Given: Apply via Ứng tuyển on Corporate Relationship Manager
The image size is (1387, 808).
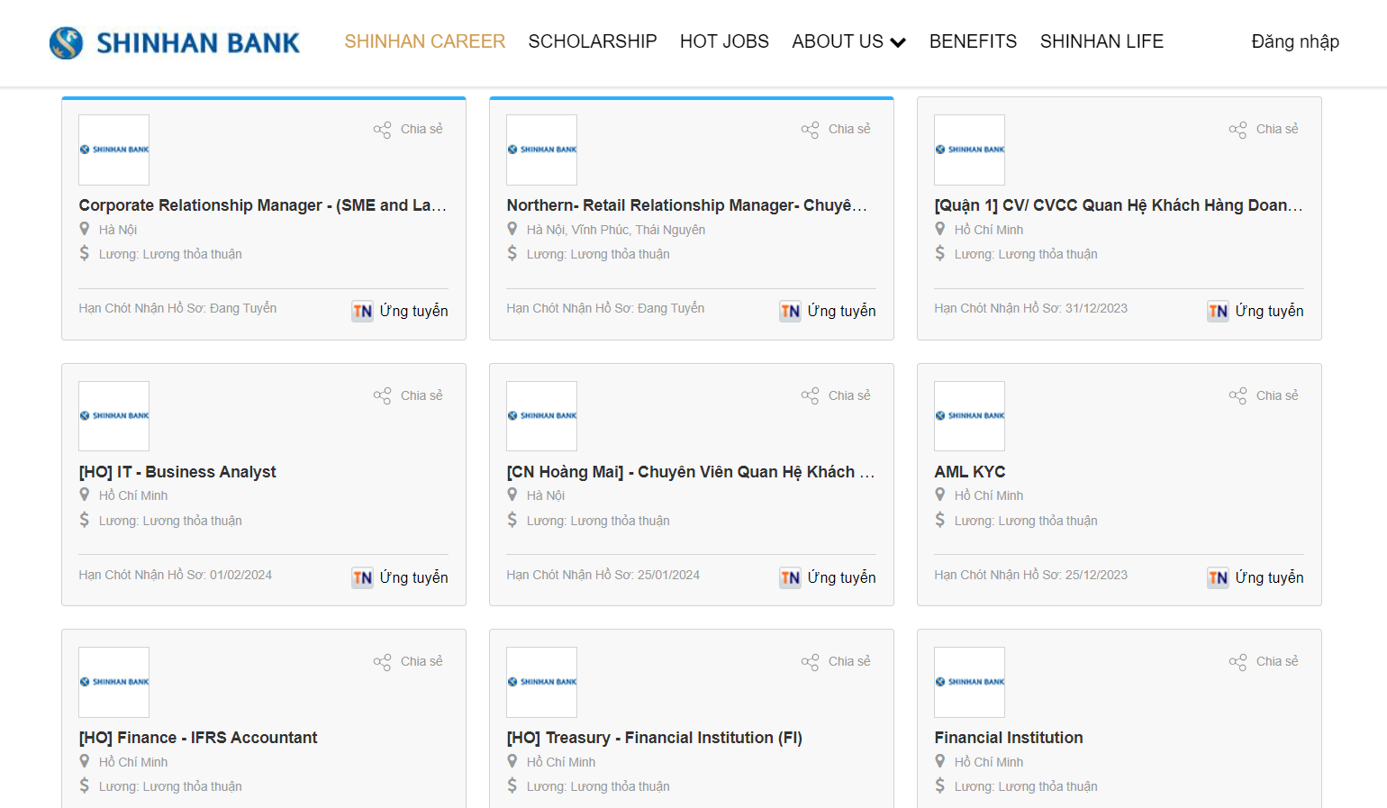Looking at the screenshot, I should coord(413,311).
